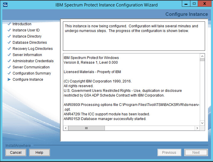Open the Configuration Summary step
The image size is (213, 162).
tap(32, 73)
